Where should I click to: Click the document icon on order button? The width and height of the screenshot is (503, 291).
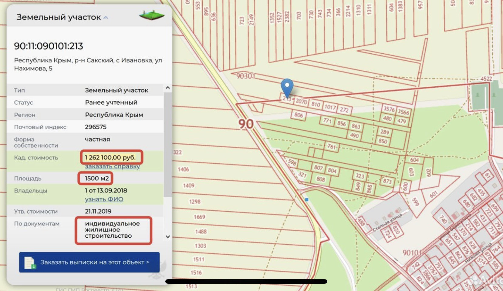[x=30, y=263]
